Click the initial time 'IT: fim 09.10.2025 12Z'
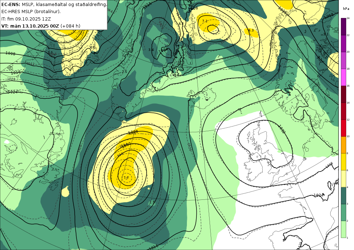354x250 pixels. [x=26, y=19]
